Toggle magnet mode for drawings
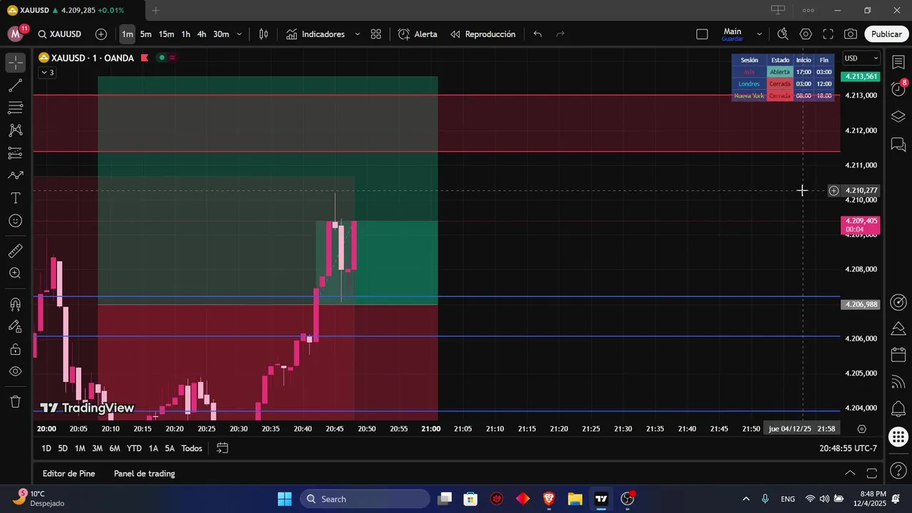Image resolution: width=912 pixels, height=513 pixels. 15,304
